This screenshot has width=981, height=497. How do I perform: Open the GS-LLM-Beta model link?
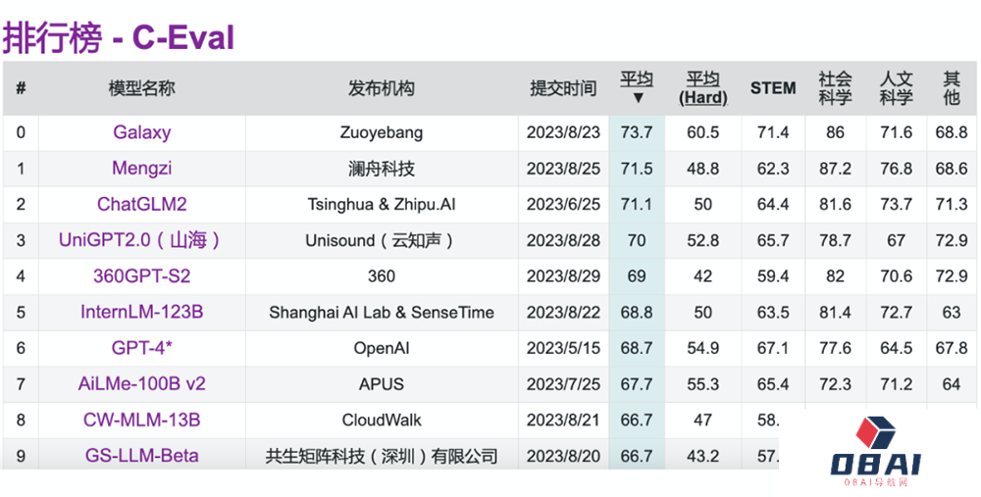coord(142,456)
